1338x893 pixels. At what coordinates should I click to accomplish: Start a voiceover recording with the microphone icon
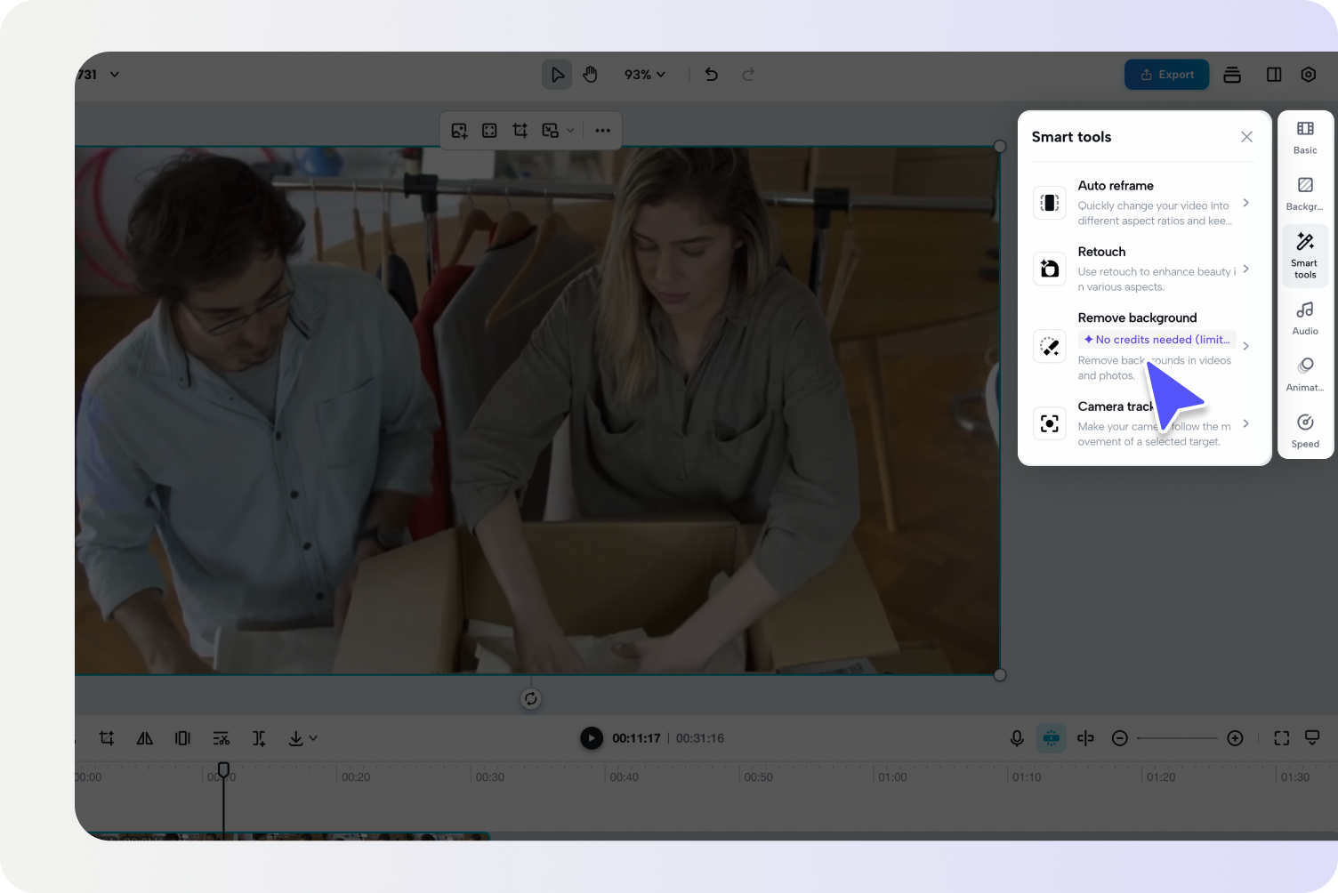[1016, 738]
